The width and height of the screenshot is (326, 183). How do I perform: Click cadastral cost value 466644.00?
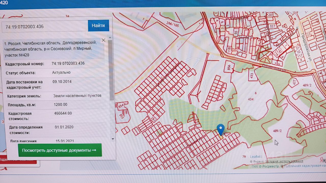point(63,113)
